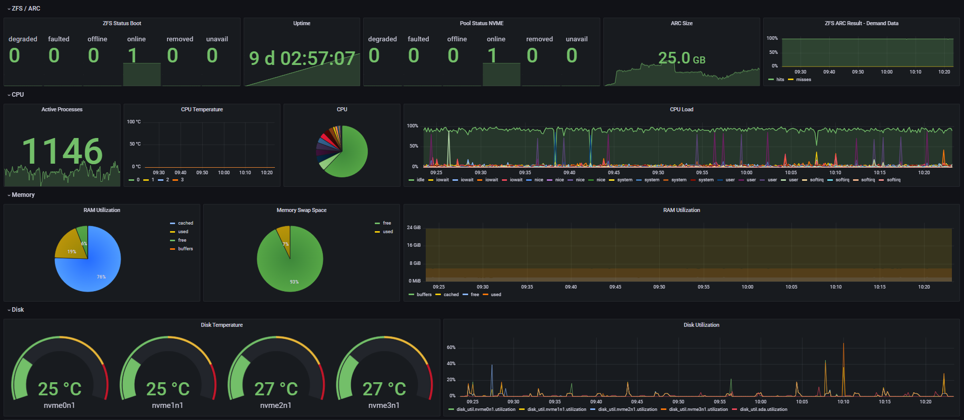Collapse the Memory dashboard row
964x420 pixels.
21,195
